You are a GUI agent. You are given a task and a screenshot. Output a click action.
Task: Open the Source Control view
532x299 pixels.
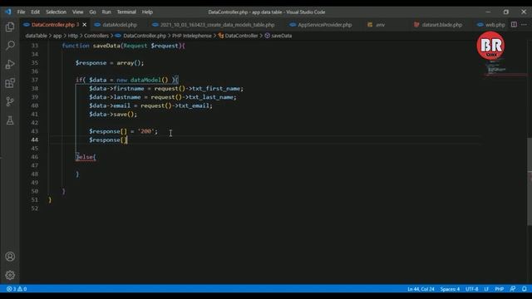pyautogui.click(x=10, y=101)
